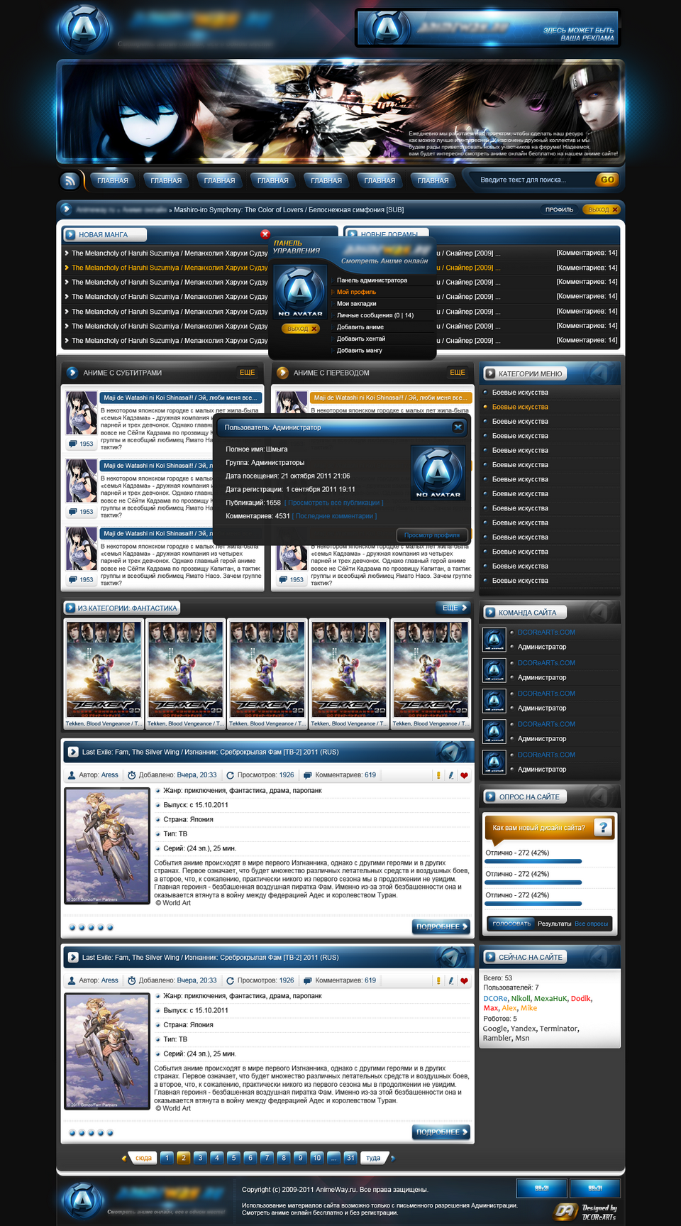Click the НОВАЯ МАНГА tab icon
This screenshot has height=1226, width=681.
70,234
